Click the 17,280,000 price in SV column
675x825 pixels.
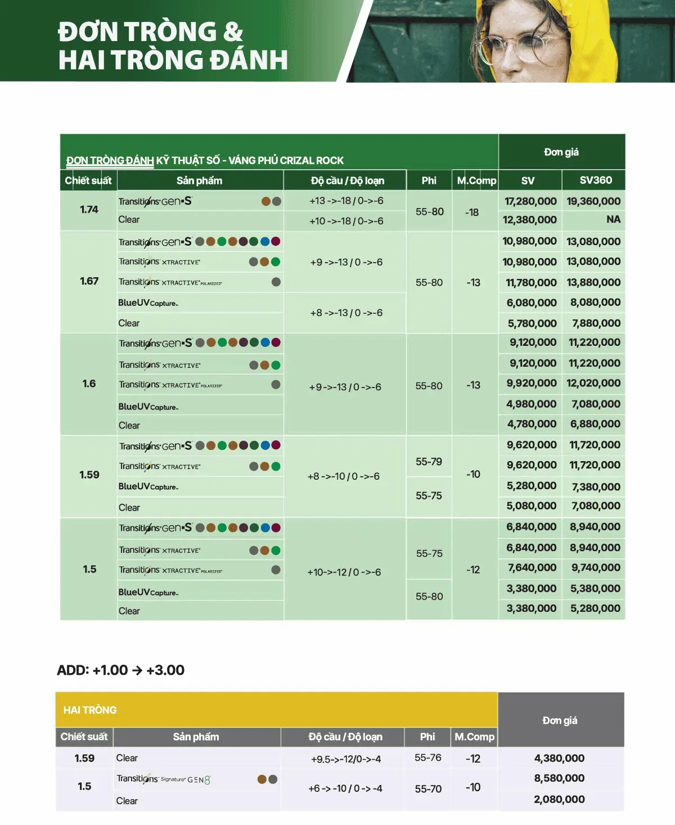530,201
